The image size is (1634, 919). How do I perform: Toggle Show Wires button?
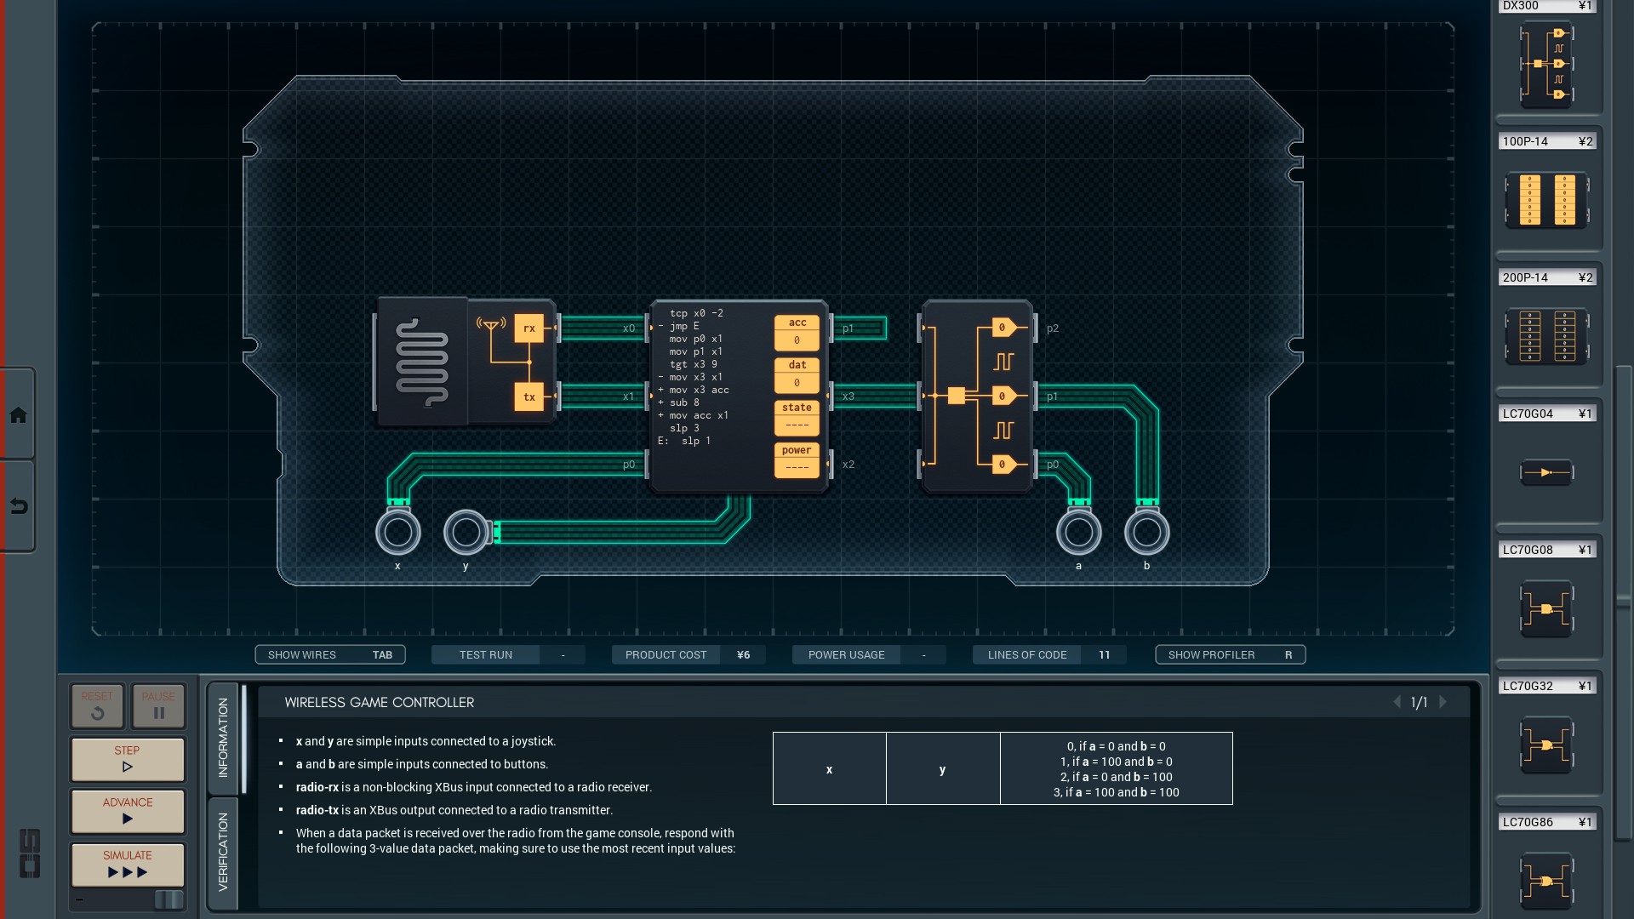330,654
